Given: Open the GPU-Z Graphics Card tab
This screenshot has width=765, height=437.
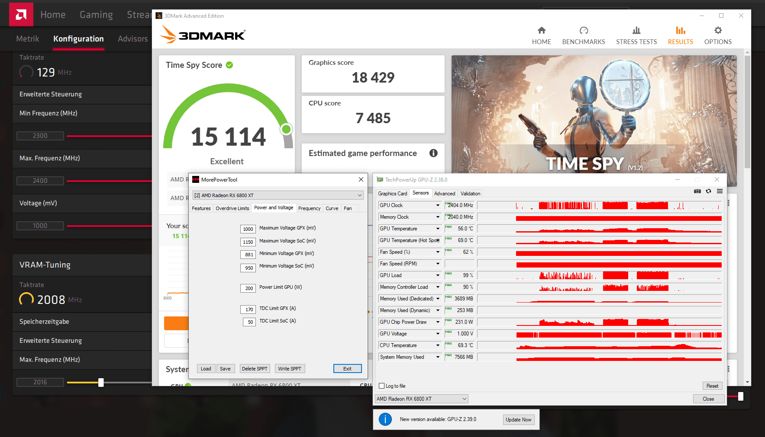Looking at the screenshot, I should [393, 194].
